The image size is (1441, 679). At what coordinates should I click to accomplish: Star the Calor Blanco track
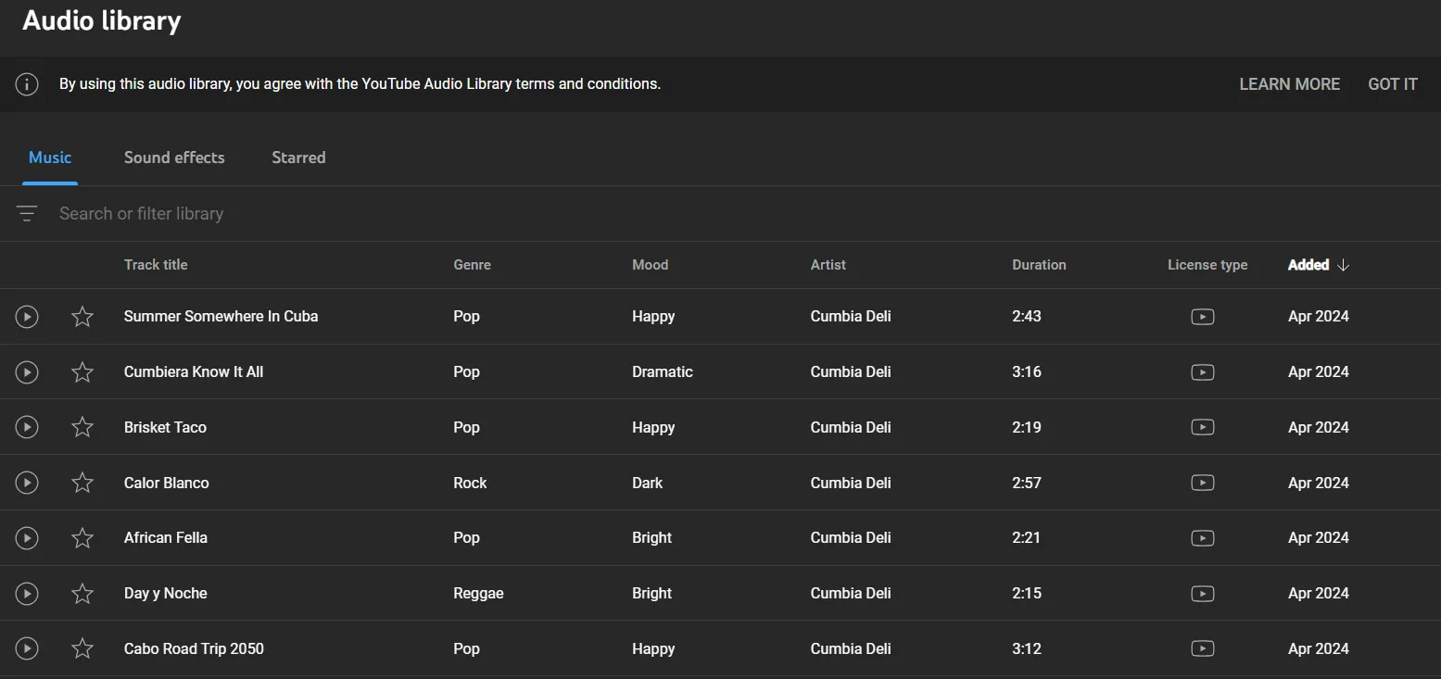point(82,483)
